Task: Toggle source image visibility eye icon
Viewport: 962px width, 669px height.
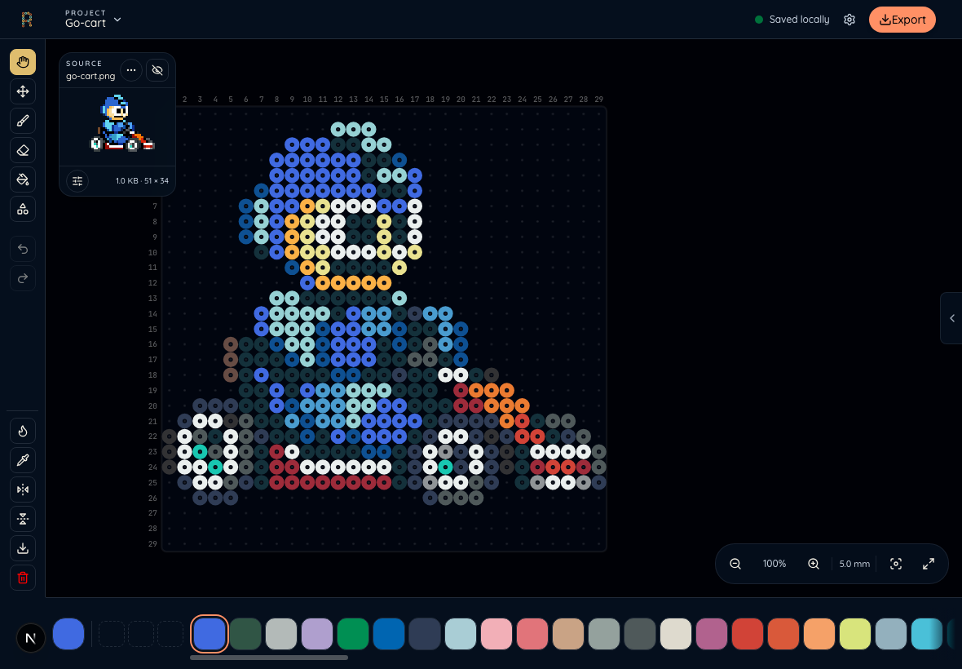Action: click(x=157, y=70)
